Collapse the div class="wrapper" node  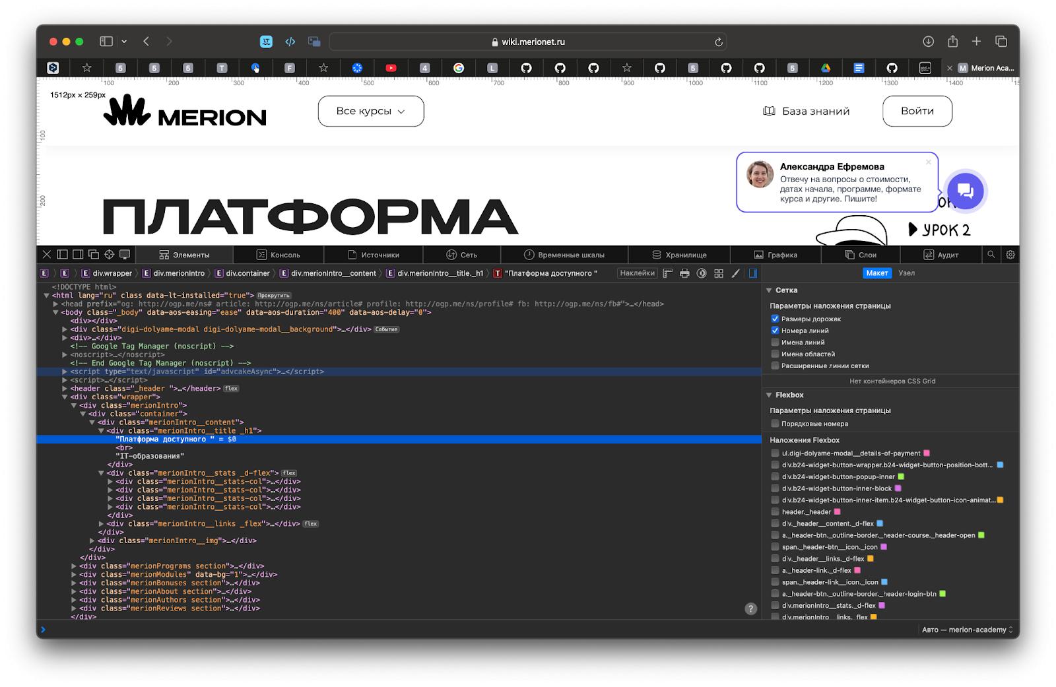65,397
